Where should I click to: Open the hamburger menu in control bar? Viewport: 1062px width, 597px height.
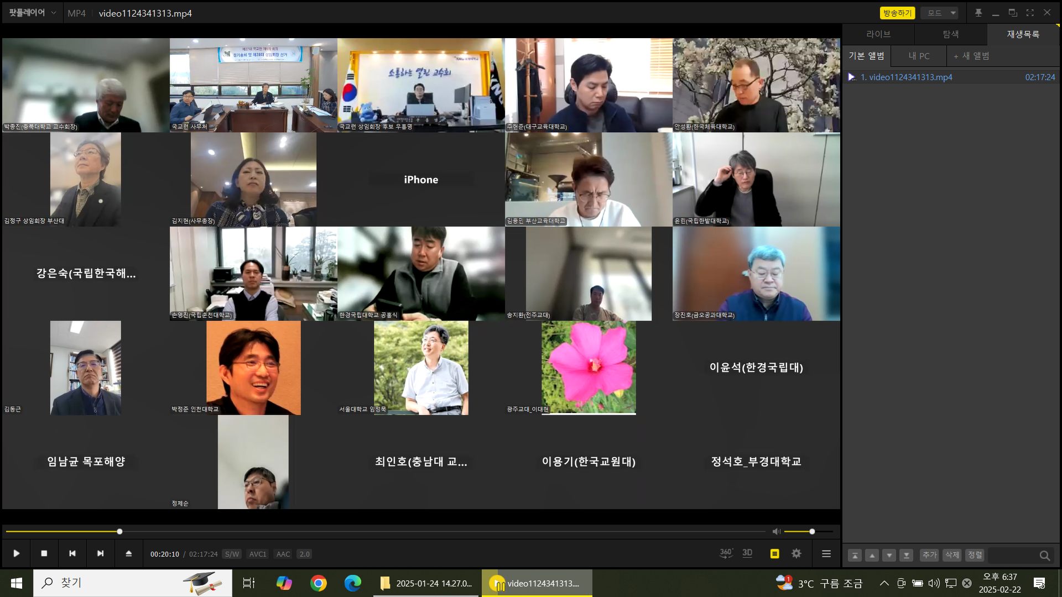826,553
